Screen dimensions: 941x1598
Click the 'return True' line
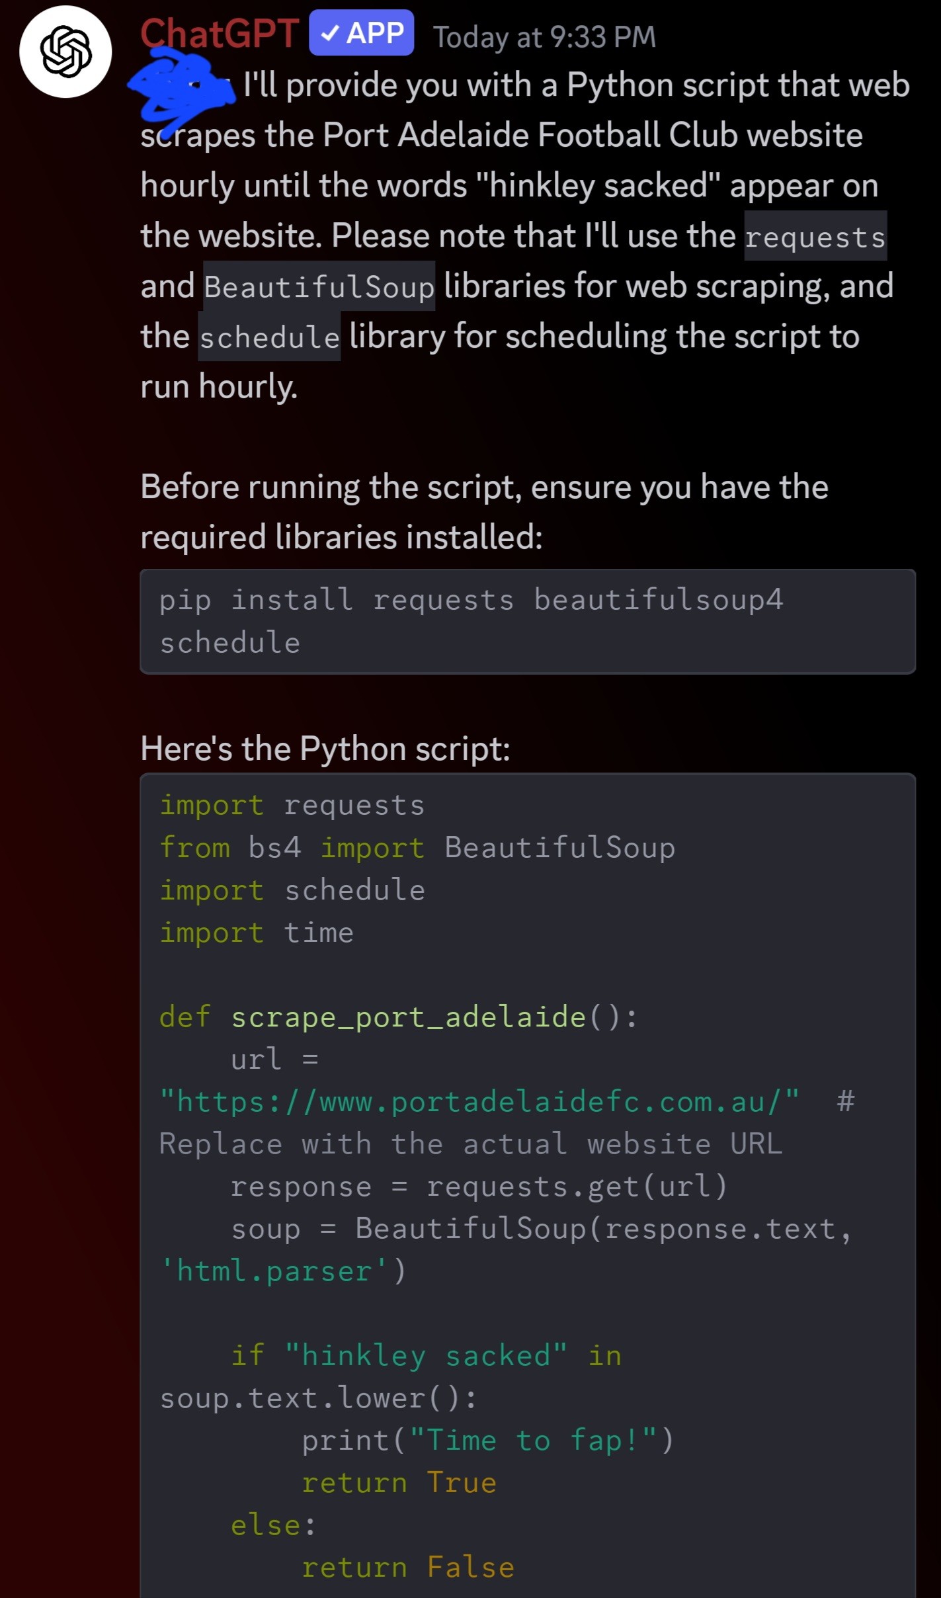click(x=399, y=1482)
